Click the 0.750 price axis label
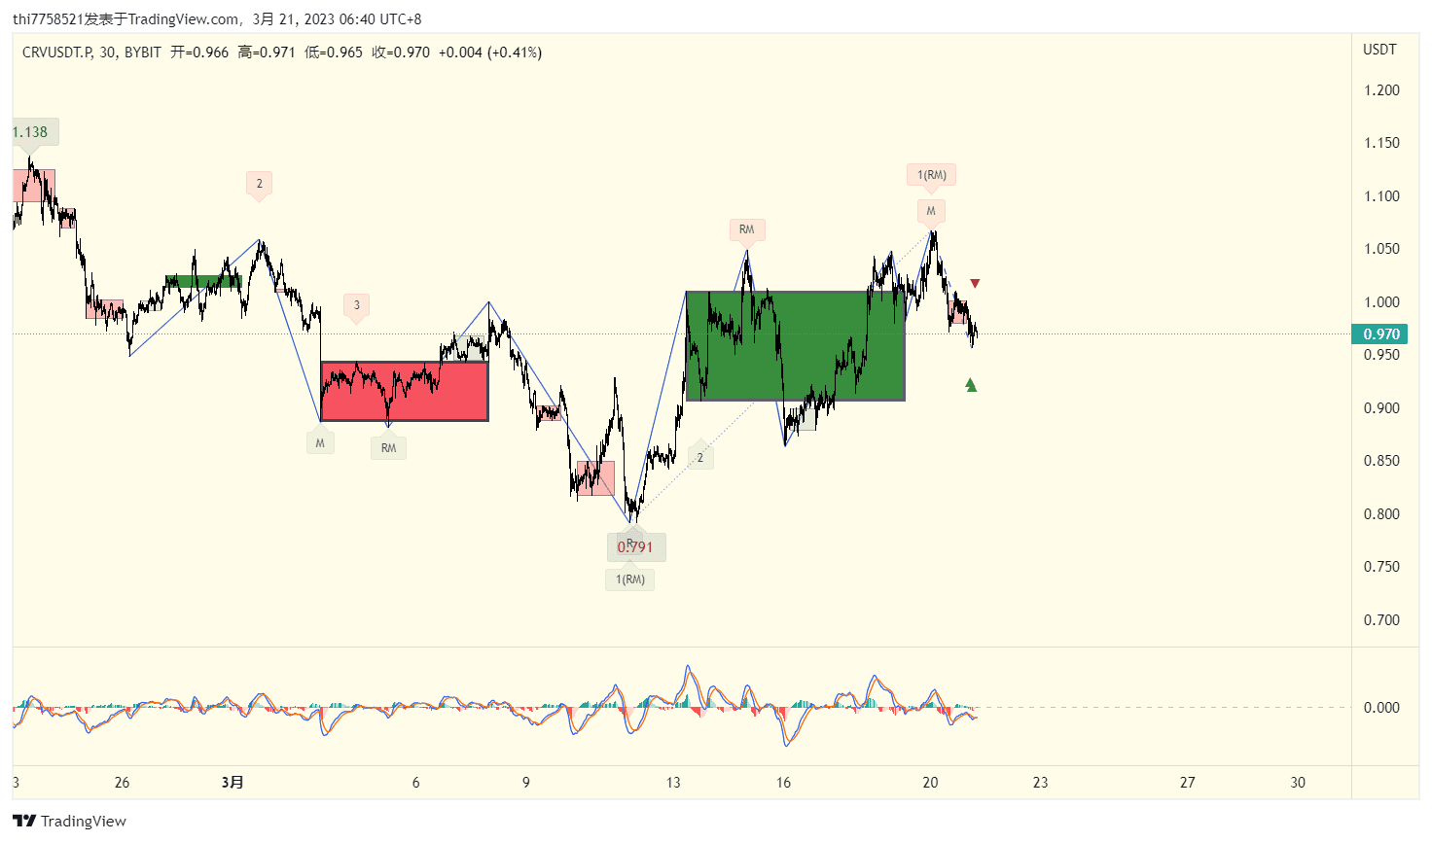This screenshot has height=842, width=1432. point(1381,567)
